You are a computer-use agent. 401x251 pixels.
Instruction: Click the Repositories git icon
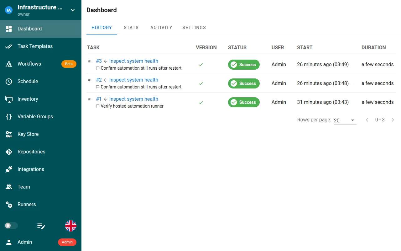[x=9, y=152]
